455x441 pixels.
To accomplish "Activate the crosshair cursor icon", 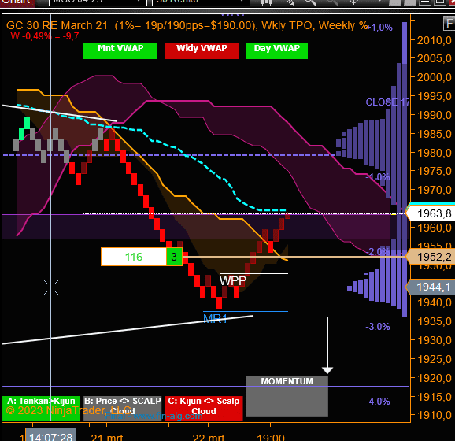I will [353, 2].
